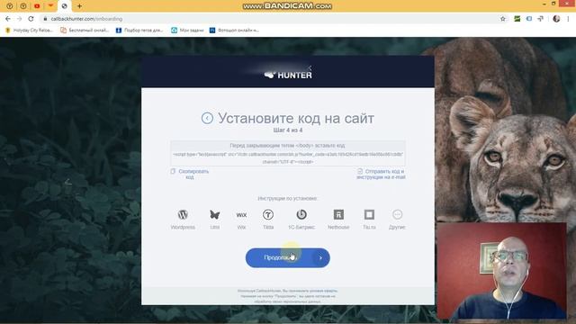Viewport: 576px width, 324px height.
Task: Open Фотошоп онлайн bookmark
Action: [234, 31]
